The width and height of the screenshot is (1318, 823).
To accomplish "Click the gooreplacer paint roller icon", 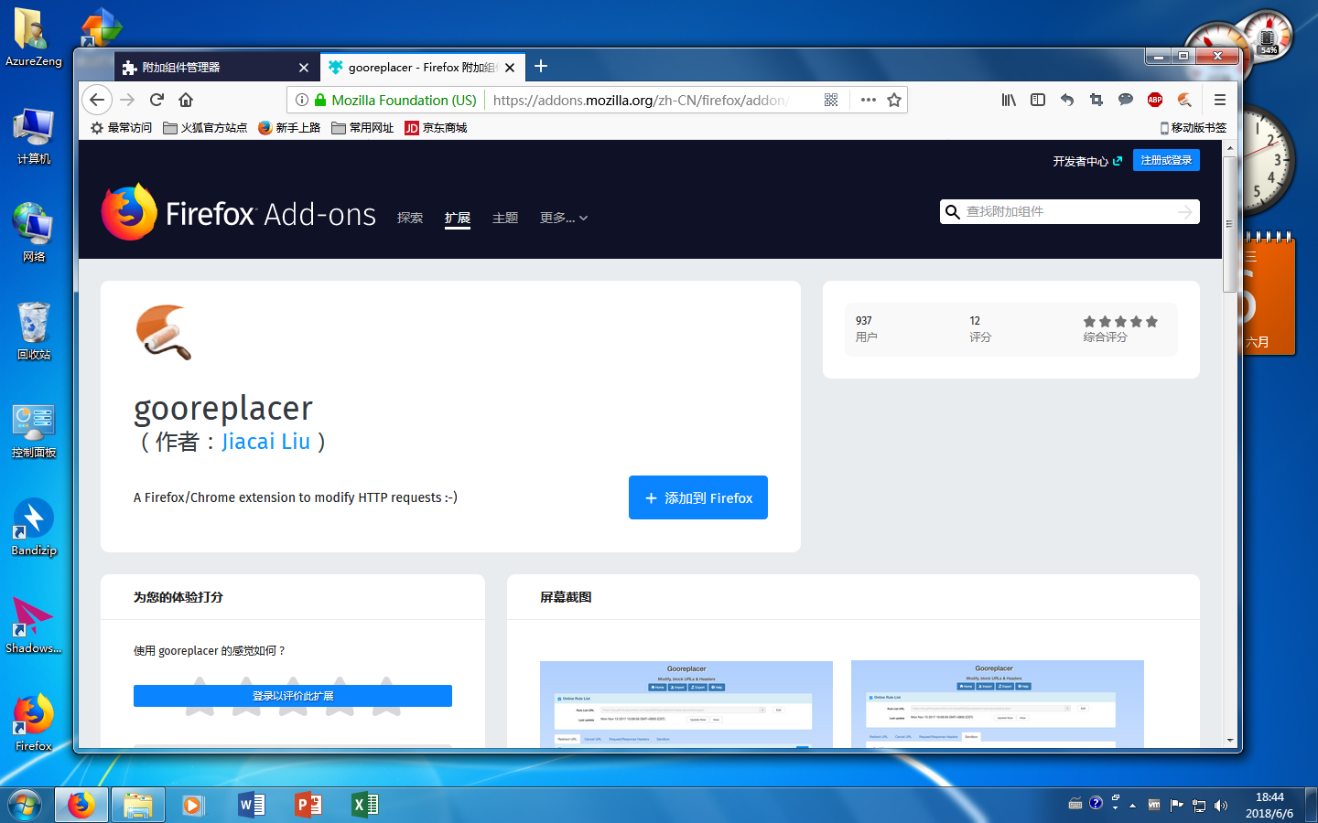I will click(164, 333).
